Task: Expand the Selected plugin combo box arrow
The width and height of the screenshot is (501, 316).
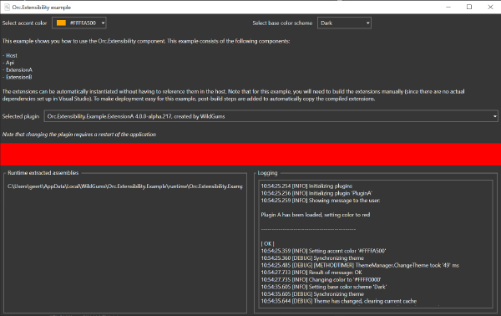Action: click(494, 116)
